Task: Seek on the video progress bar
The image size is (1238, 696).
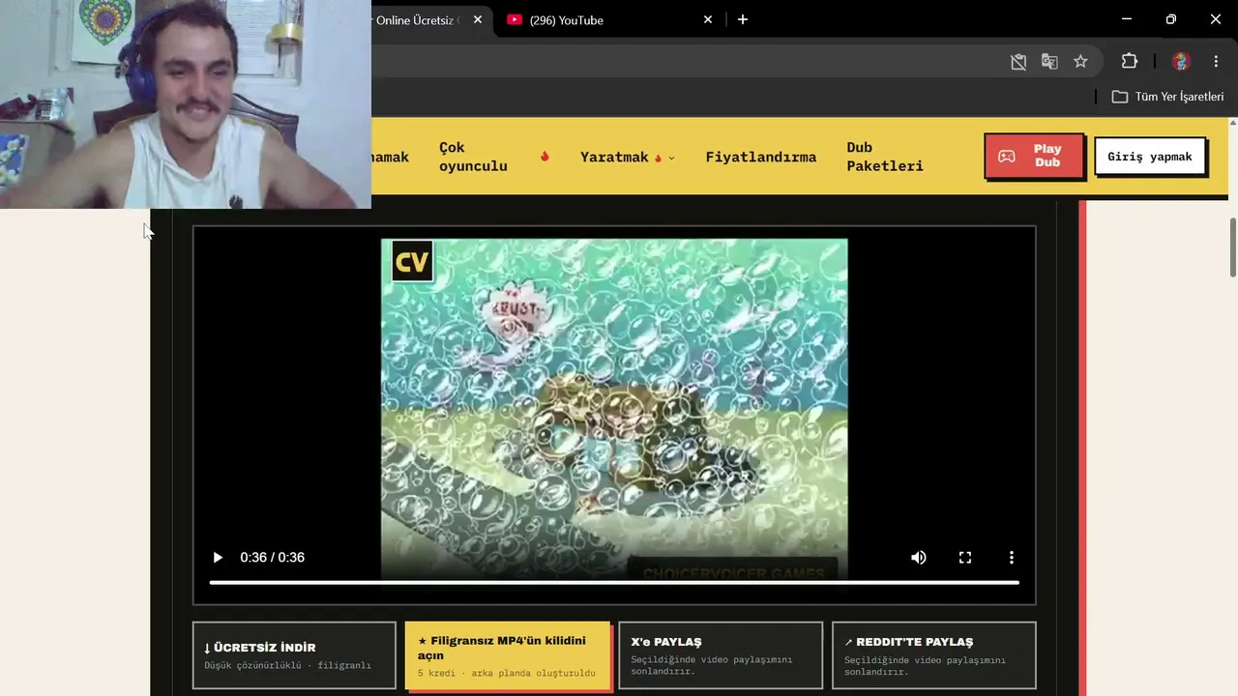Action: [614, 583]
